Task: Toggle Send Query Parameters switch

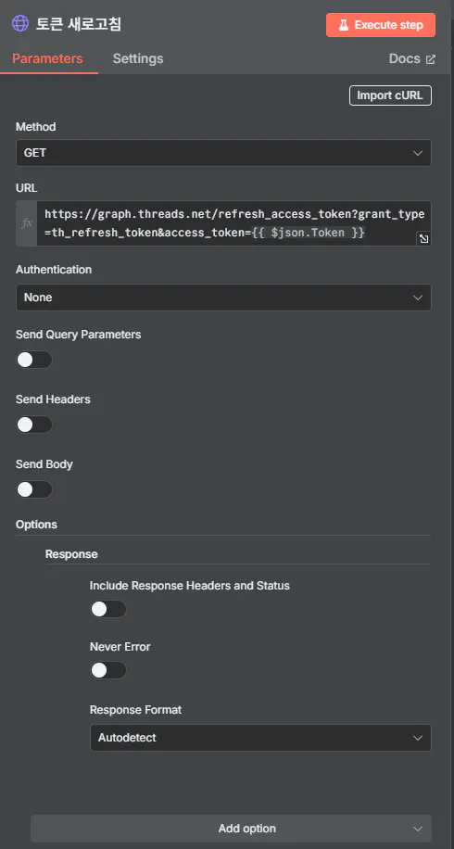Action: coord(34,360)
